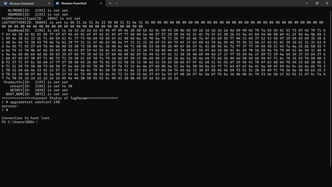Image resolution: width=332 pixels, height=187 pixels.
Task: Click the empty title bar area
Action: pos(208,3)
